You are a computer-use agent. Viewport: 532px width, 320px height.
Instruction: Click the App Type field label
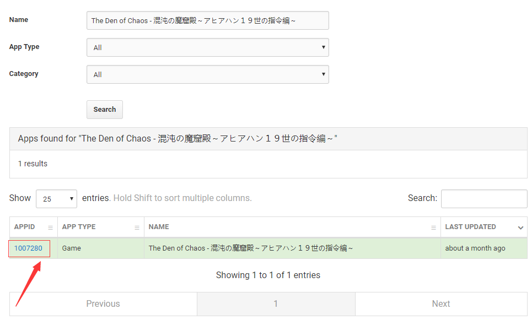[x=24, y=47]
